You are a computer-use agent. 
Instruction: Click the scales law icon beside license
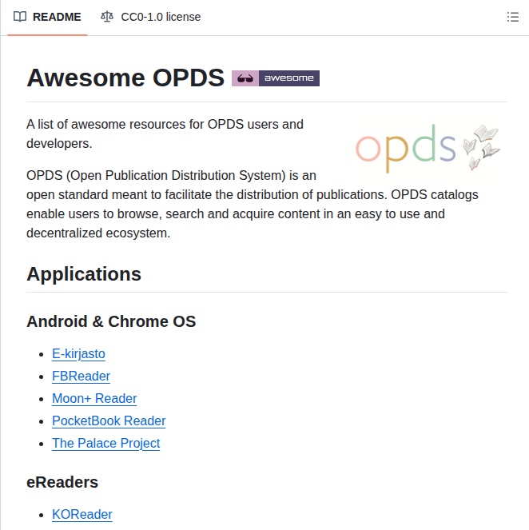click(107, 17)
